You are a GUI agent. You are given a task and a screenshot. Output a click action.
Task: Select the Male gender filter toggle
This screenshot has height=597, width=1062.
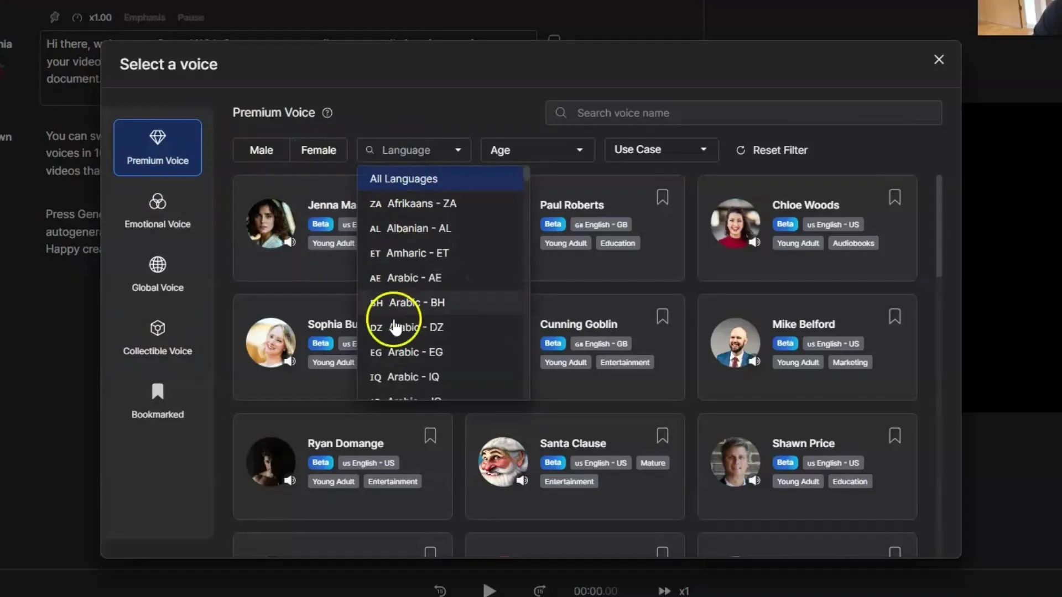coord(261,149)
